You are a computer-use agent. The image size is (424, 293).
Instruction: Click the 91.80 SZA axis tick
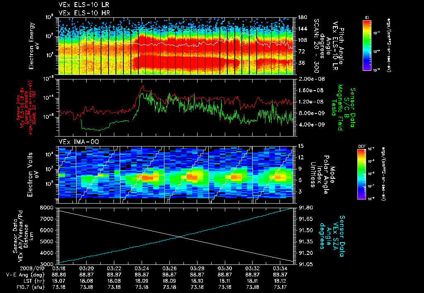coord(306,208)
